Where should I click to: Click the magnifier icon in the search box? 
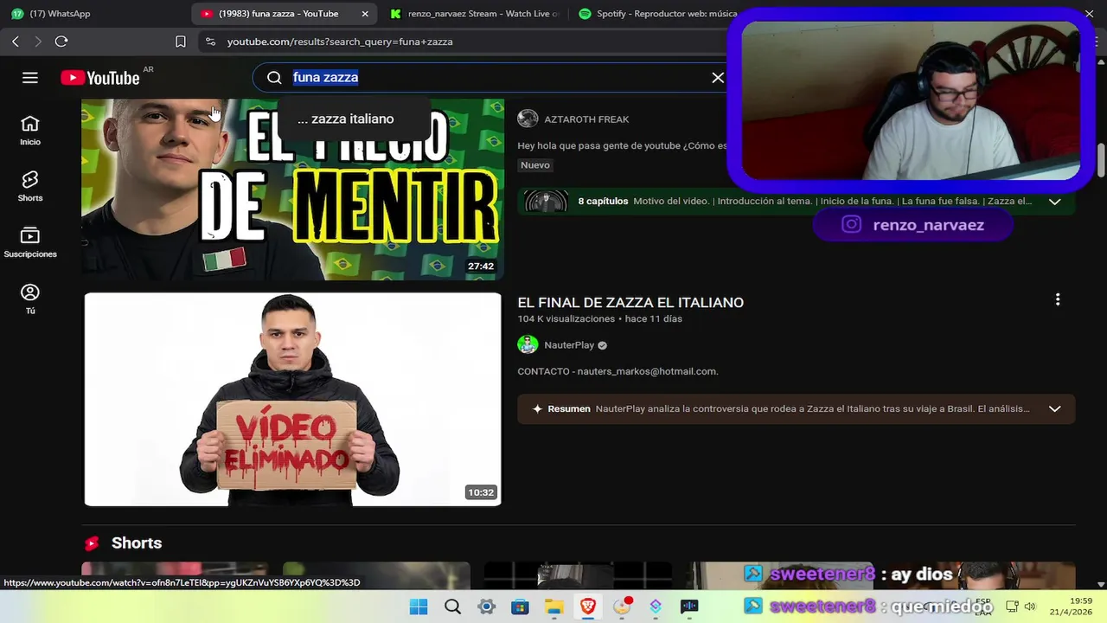[274, 78]
